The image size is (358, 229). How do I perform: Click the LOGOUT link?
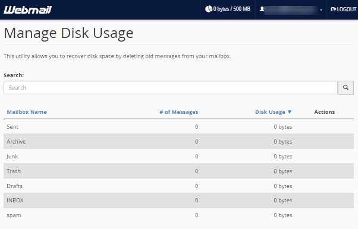pyautogui.click(x=343, y=9)
